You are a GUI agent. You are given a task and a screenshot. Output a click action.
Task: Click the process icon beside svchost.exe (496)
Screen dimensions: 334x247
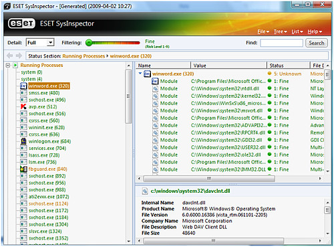coord(23,100)
